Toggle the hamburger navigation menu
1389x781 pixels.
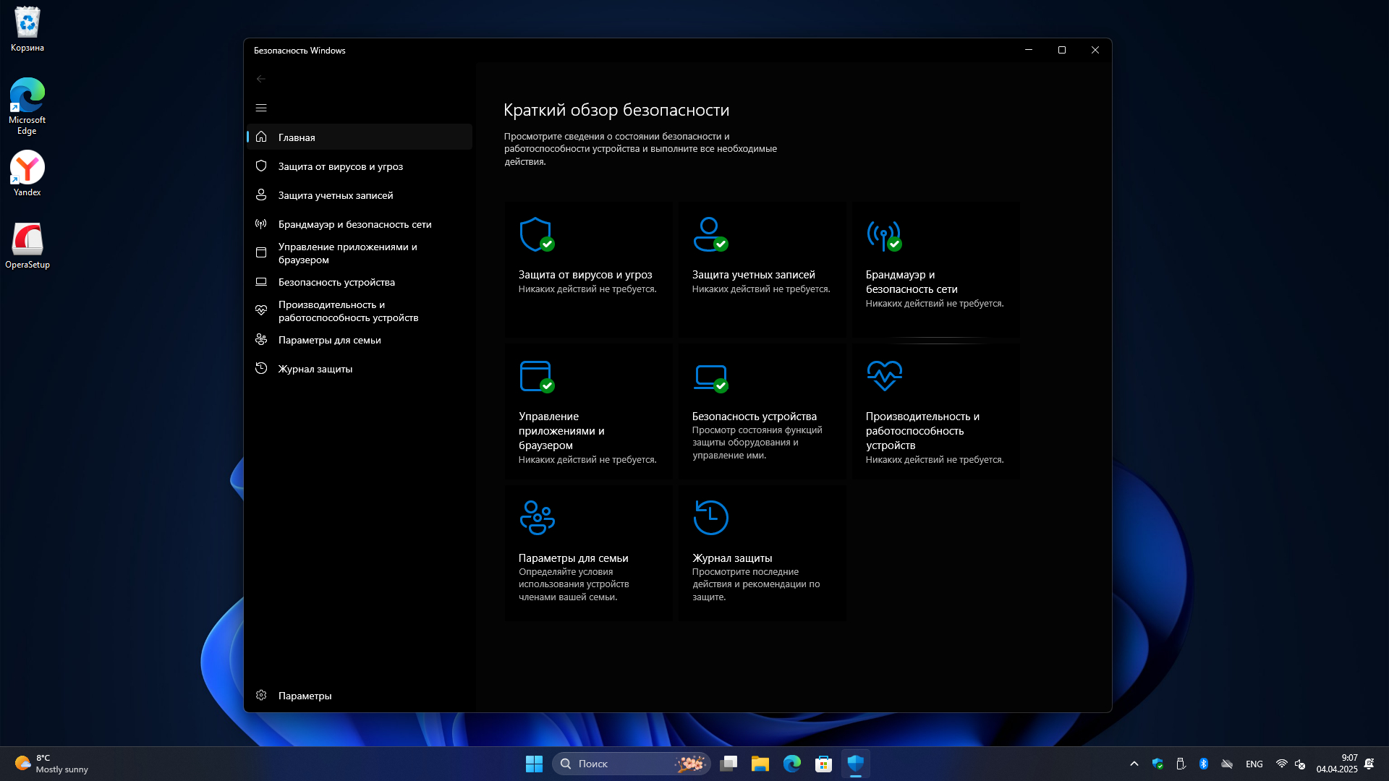261,108
